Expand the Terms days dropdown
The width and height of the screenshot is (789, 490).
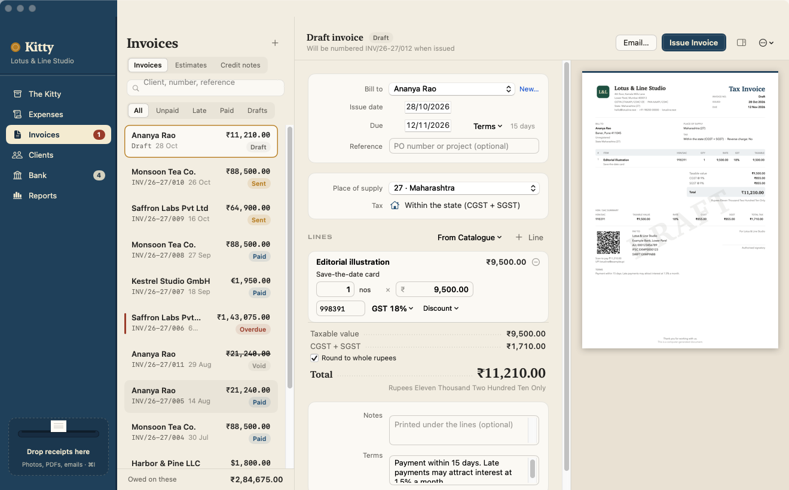488,126
